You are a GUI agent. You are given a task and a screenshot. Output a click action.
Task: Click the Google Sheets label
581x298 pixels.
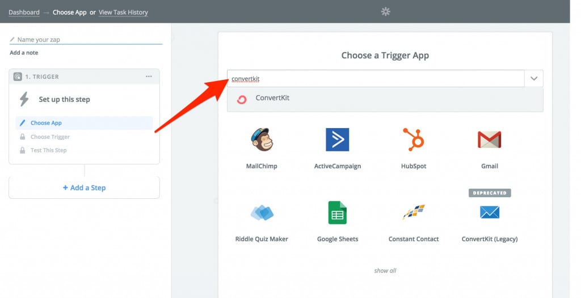338,239
